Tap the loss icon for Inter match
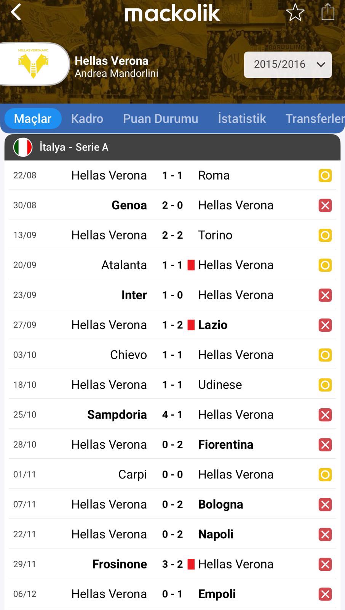345x610 pixels. 325,295
